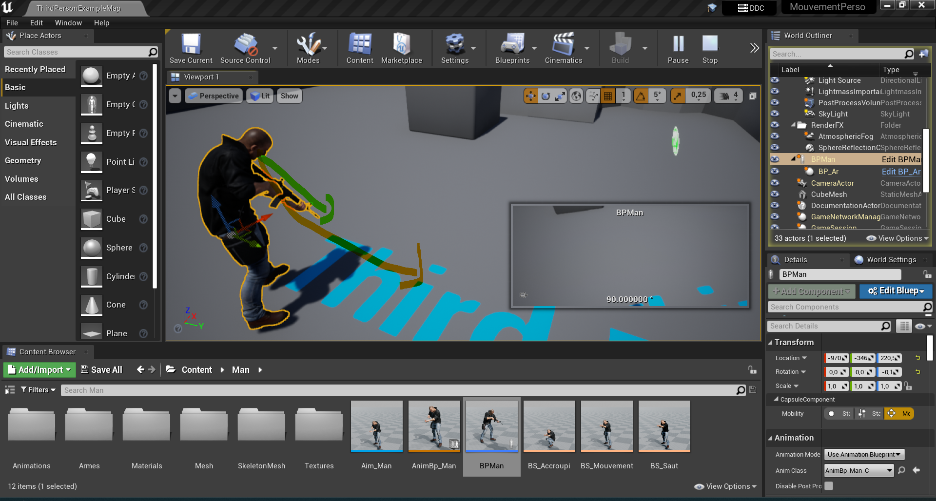Set mobility to Movable
This screenshot has height=501, width=936.
[899, 413]
